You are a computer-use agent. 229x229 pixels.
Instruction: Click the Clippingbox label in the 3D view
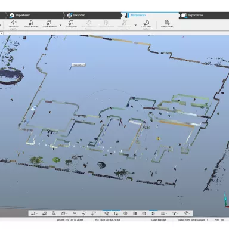[x=79, y=65]
